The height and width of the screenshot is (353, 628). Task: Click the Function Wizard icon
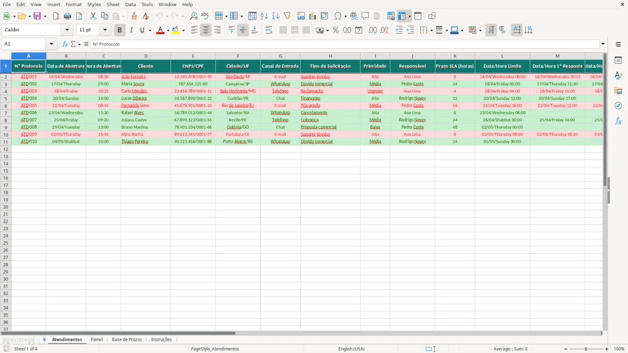(x=65, y=44)
